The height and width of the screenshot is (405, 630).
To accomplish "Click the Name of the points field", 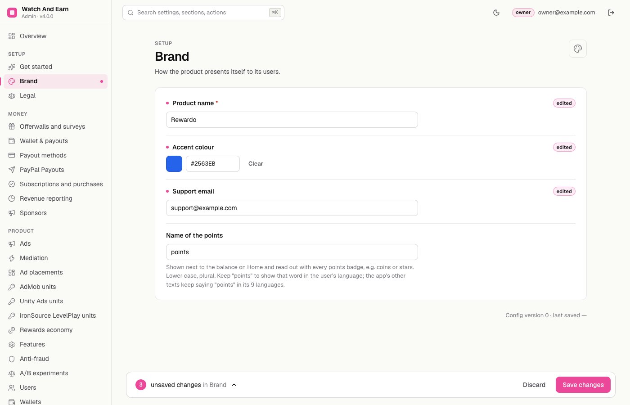I will 292,252.
